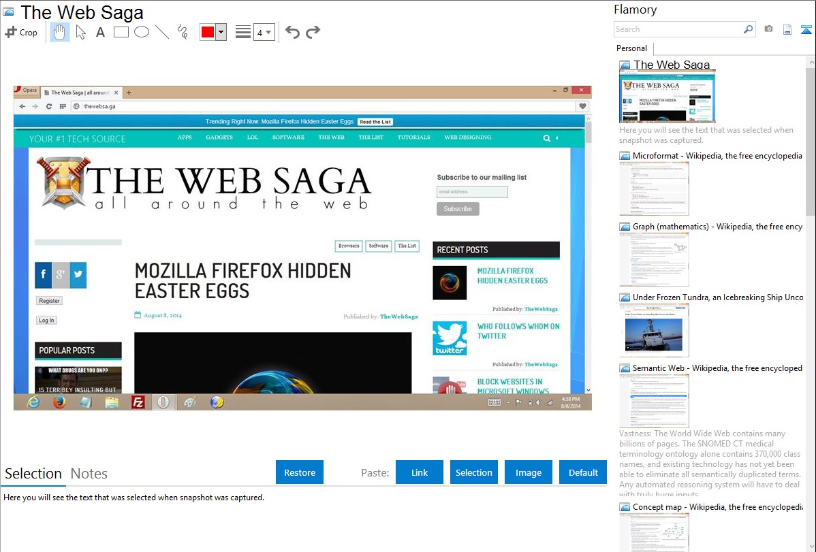Screen dimensions: 816x552
Task: Select the text annotation tool
Action: (100, 32)
